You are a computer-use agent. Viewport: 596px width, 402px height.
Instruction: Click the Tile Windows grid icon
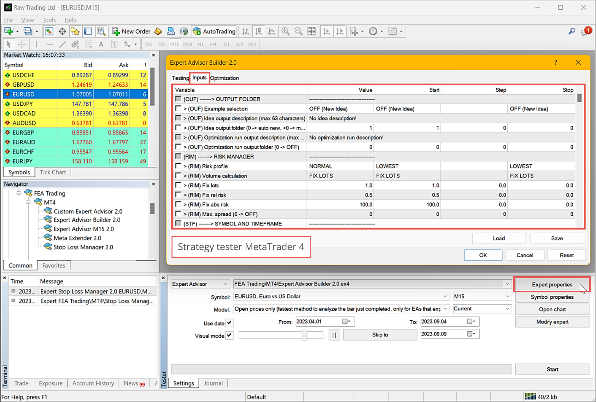(x=312, y=31)
